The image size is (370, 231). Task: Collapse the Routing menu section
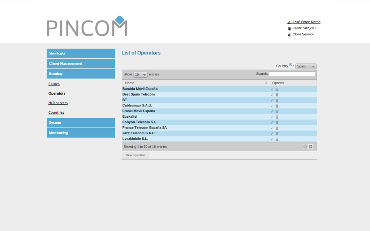coord(81,74)
